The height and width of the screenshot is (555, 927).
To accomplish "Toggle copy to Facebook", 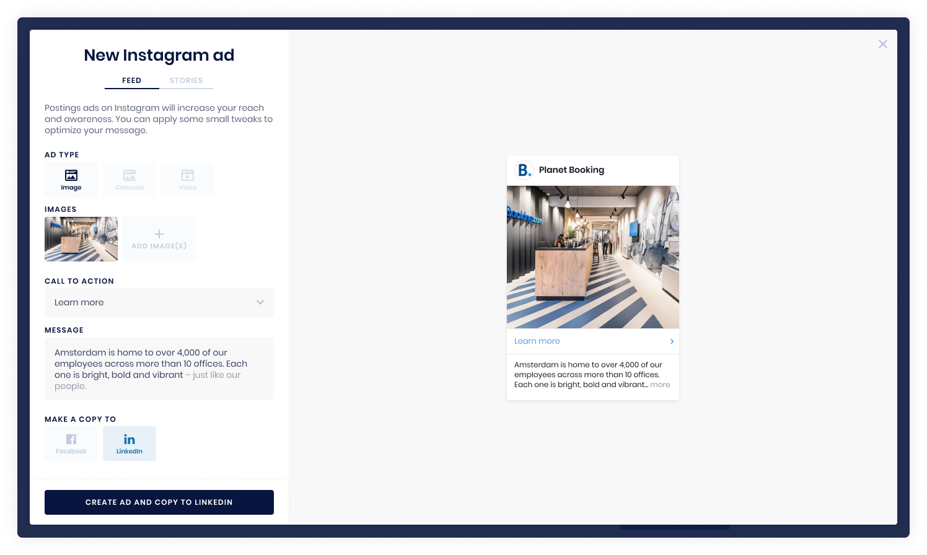I will (71, 444).
